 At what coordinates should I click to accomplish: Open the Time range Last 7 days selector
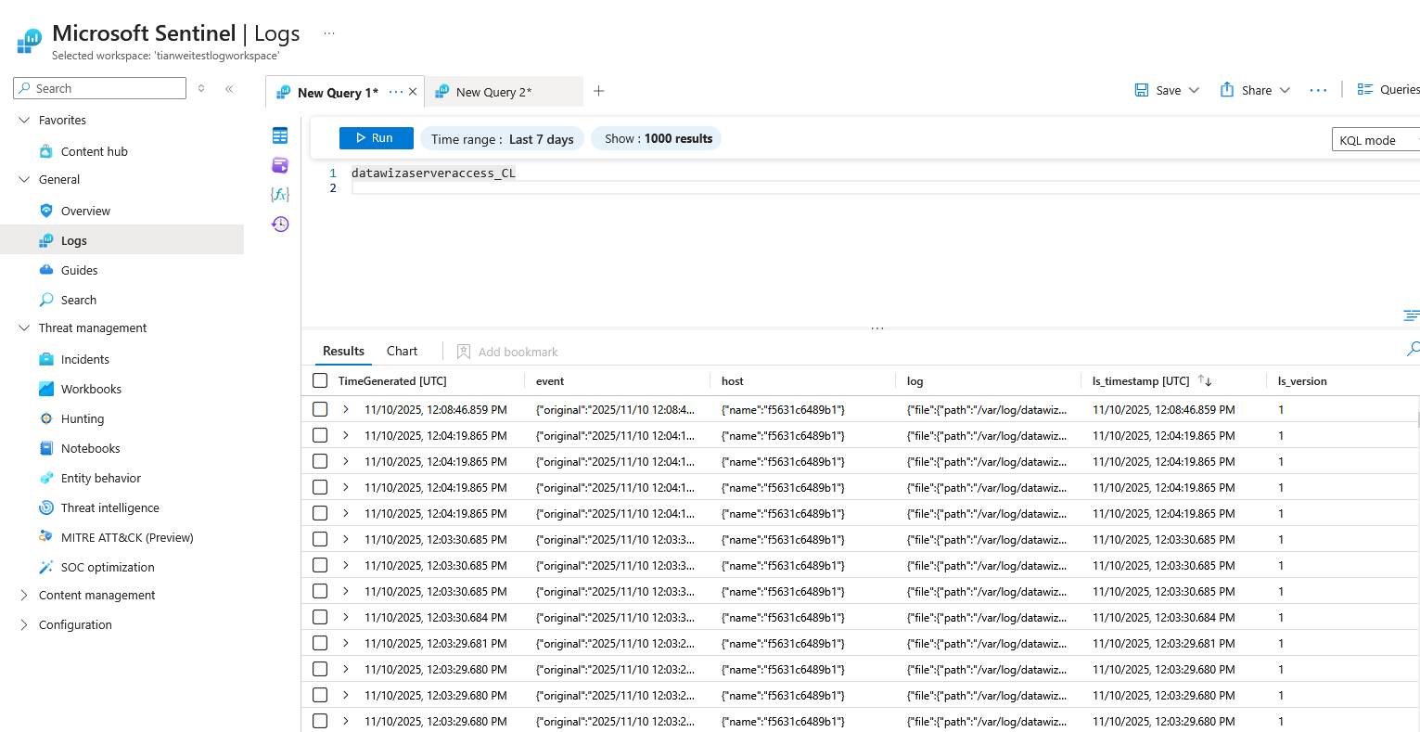tap(502, 139)
